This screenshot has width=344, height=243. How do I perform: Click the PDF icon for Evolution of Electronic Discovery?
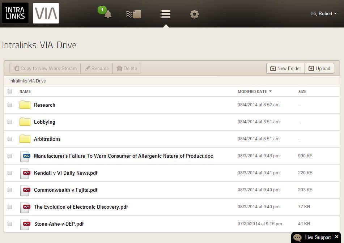tap(25, 207)
